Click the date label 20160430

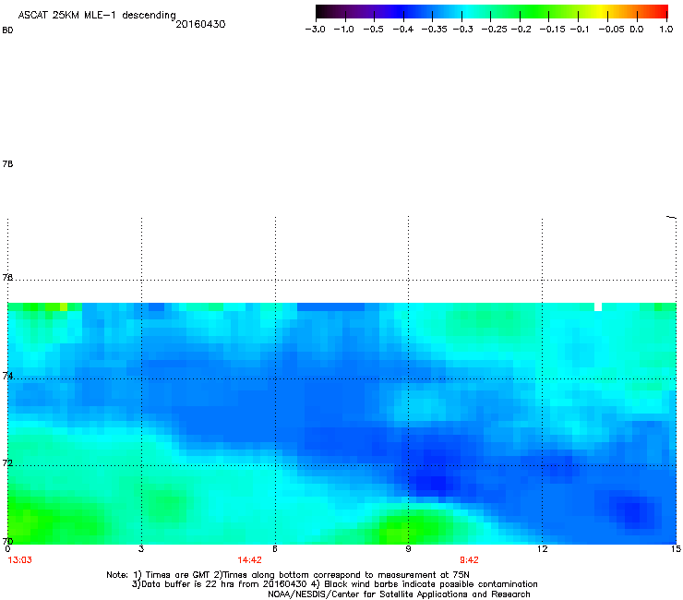coord(200,24)
